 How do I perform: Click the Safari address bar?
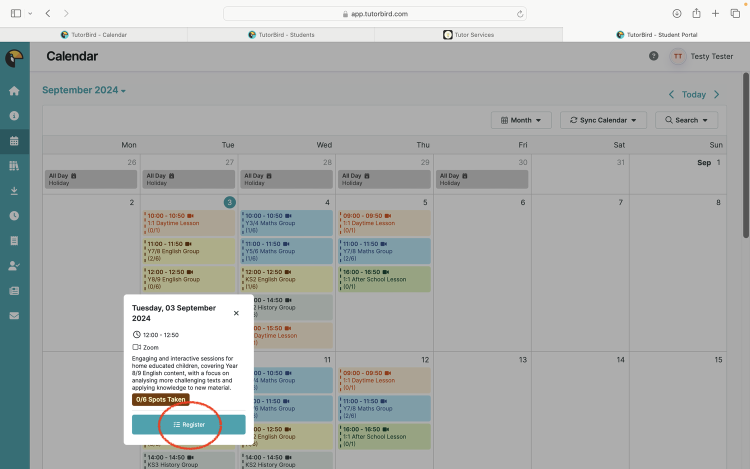point(374,14)
